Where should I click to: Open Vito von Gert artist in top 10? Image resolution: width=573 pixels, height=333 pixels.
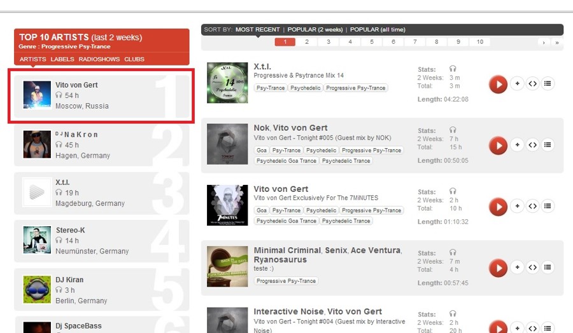76,85
